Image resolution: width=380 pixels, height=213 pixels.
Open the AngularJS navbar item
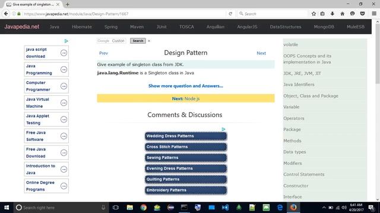[247, 27]
